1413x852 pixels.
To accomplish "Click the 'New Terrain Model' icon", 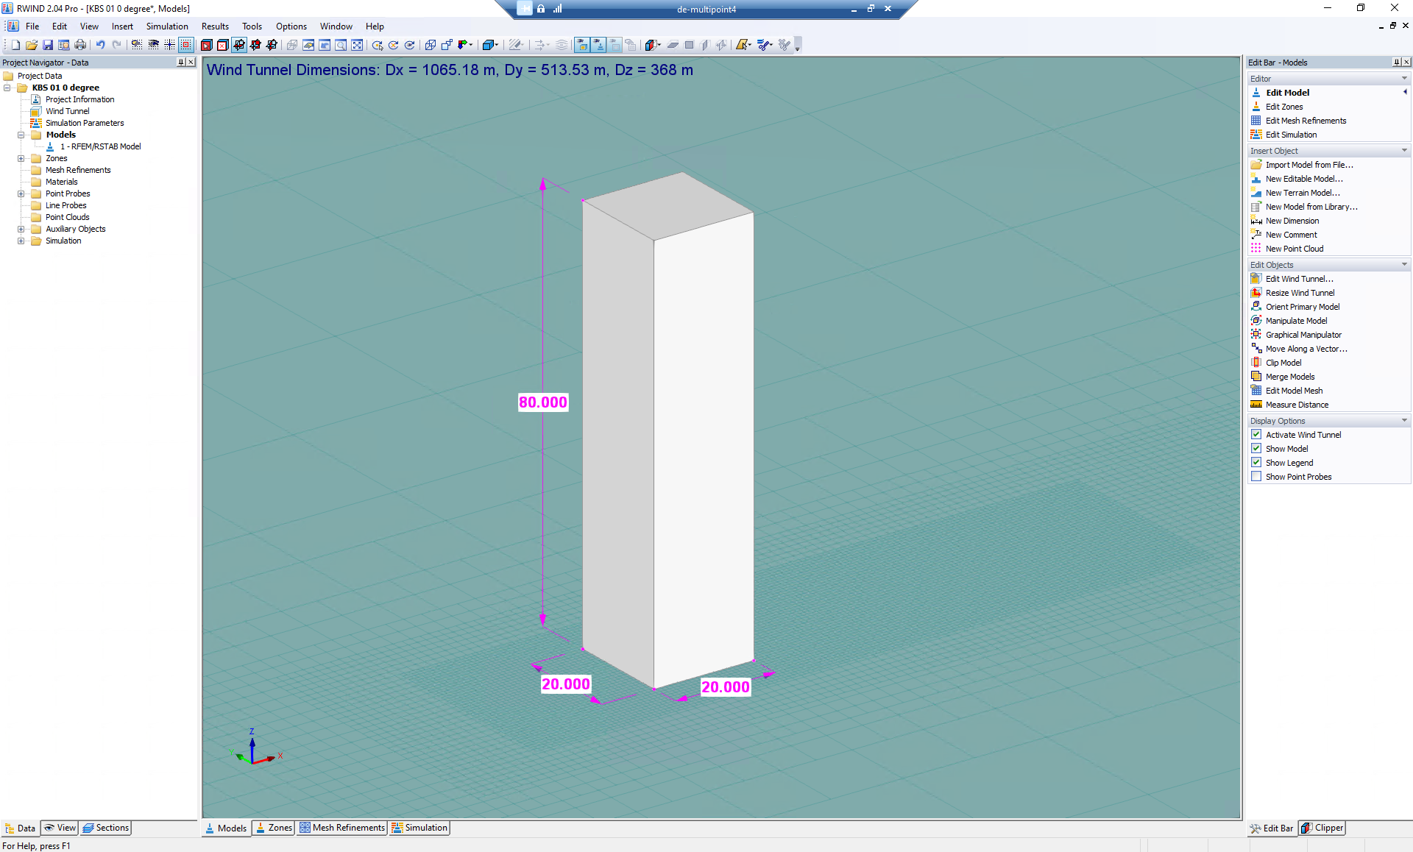I will 1256,193.
